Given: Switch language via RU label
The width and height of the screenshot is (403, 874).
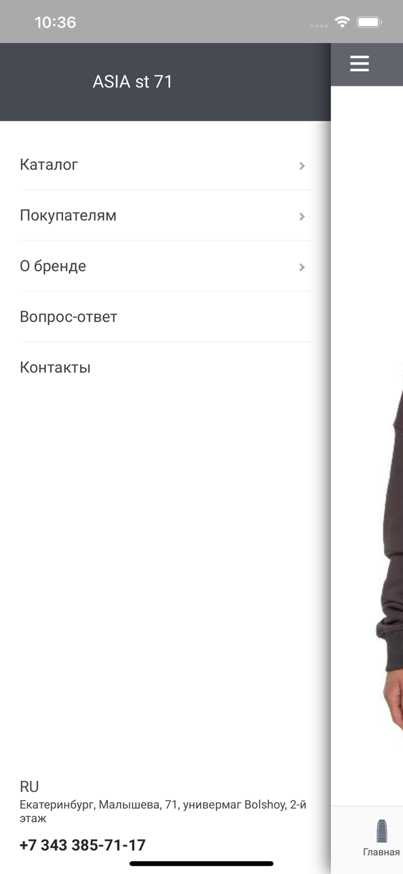Looking at the screenshot, I should point(29,787).
